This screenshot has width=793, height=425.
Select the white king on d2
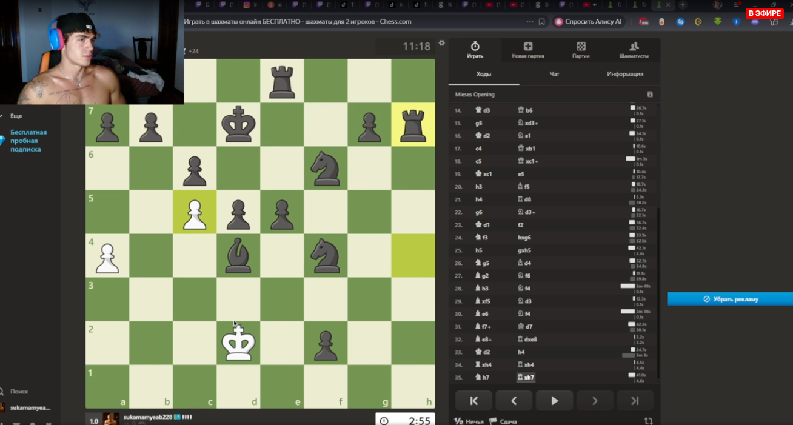coord(238,343)
